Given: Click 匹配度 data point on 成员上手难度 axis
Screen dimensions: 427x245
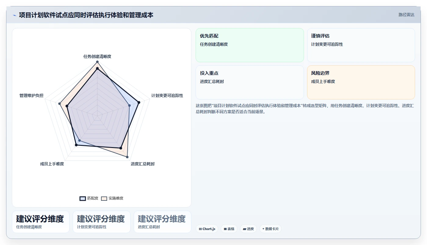Looking at the screenshot, I should 76,145.
